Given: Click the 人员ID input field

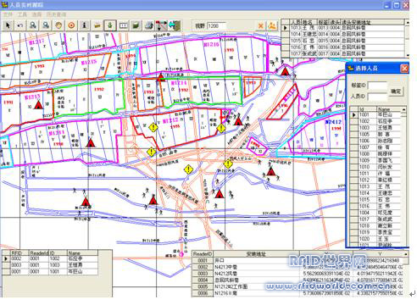Looking at the screenshot, I should [x=377, y=97].
